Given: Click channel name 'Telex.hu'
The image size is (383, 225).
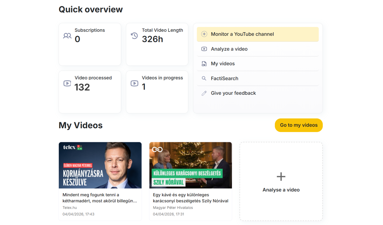Looking at the screenshot, I should click(x=70, y=207).
